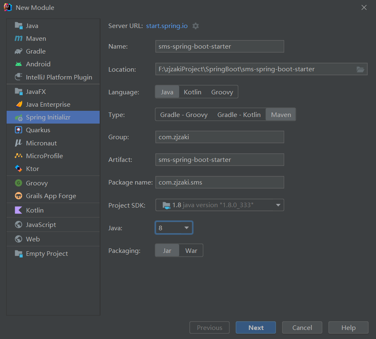Click the Package name field

[x=220, y=182]
